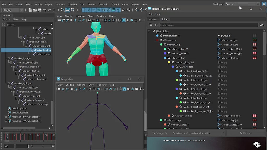Select the Move tool in the status line
The width and height of the screenshot is (267, 150).
point(84,10)
